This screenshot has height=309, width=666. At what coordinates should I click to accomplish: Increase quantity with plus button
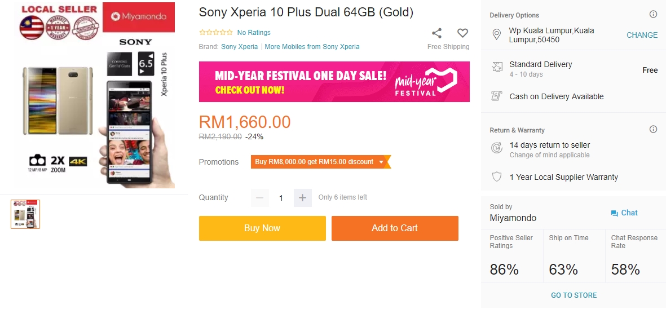click(302, 197)
